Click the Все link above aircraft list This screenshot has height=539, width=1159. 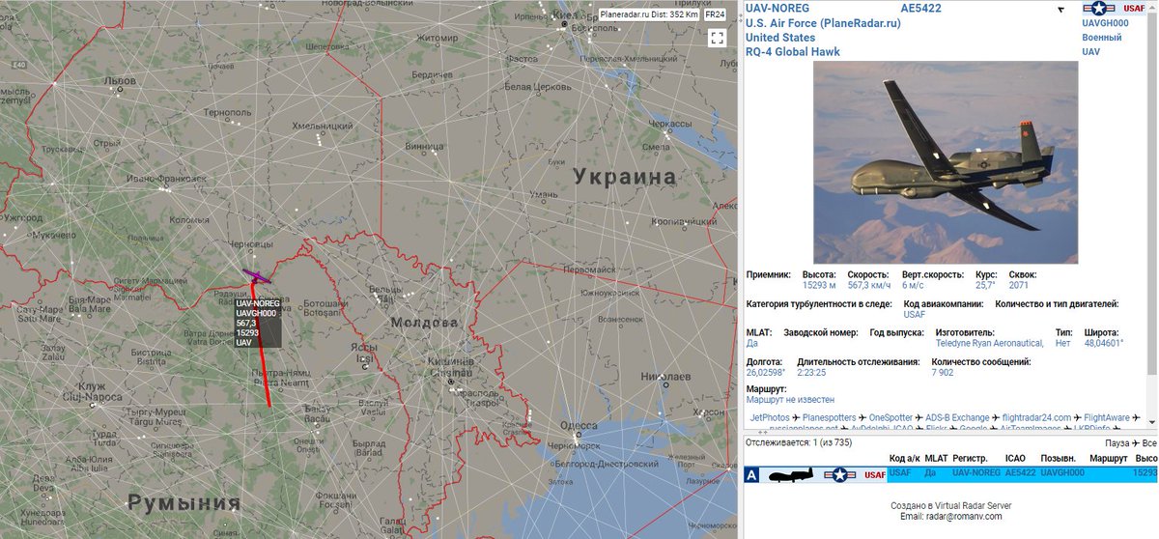click(x=1149, y=441)
